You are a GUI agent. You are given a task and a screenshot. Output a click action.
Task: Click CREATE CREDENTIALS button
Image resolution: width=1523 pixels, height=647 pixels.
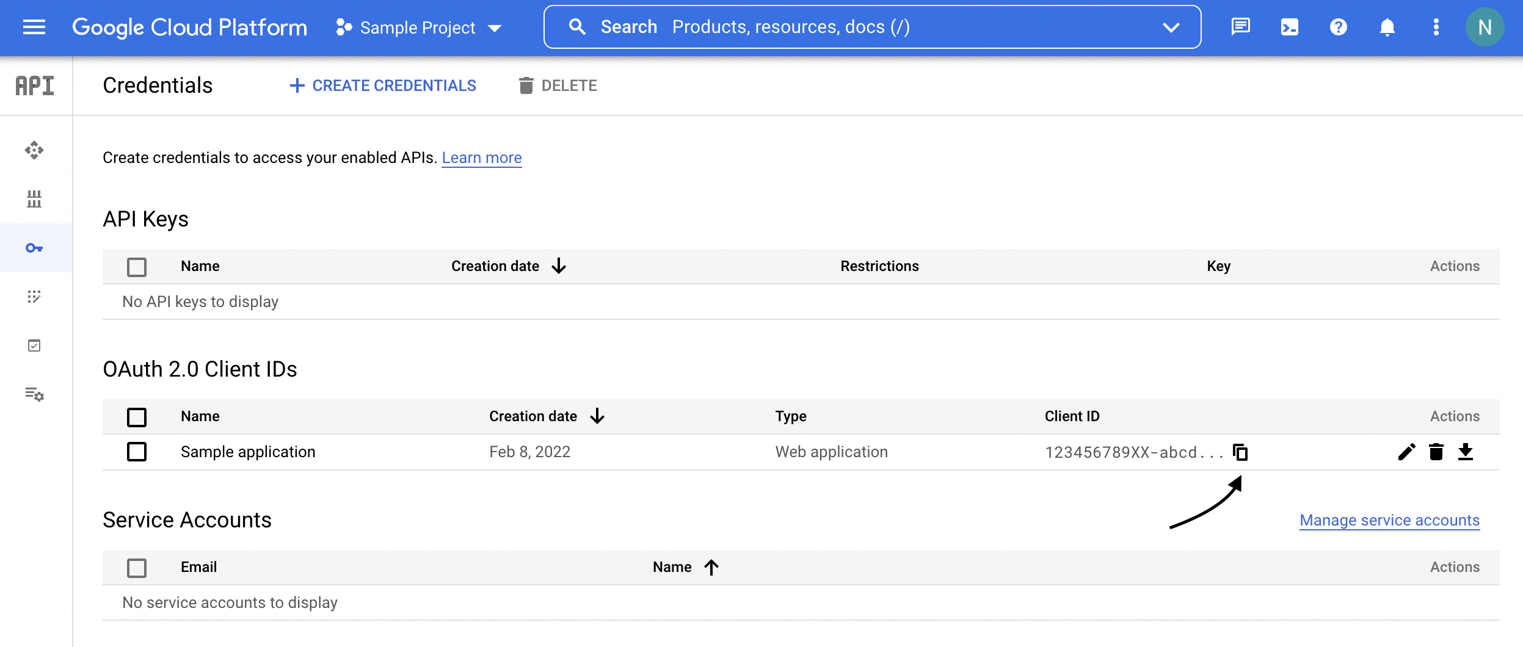pos(383,85)
